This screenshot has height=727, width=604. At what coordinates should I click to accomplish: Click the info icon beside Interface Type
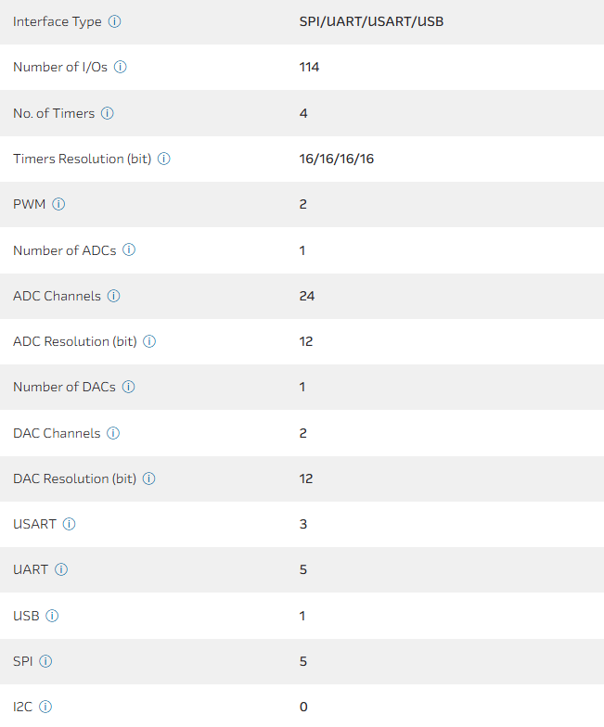point(114,21)
